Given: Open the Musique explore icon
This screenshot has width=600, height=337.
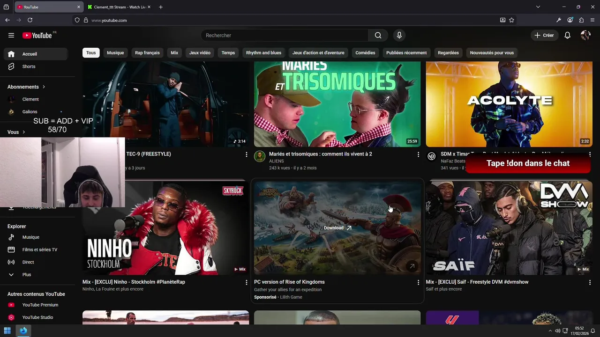Looking at the screenshot, I should [x=11, y=237].
